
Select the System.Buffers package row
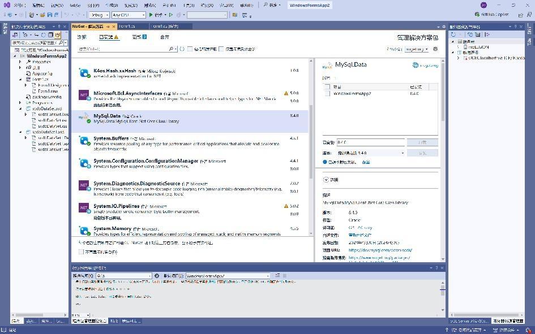(189, 144)
